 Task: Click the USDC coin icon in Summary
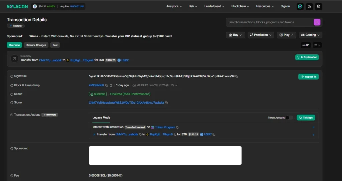(119, 60)
